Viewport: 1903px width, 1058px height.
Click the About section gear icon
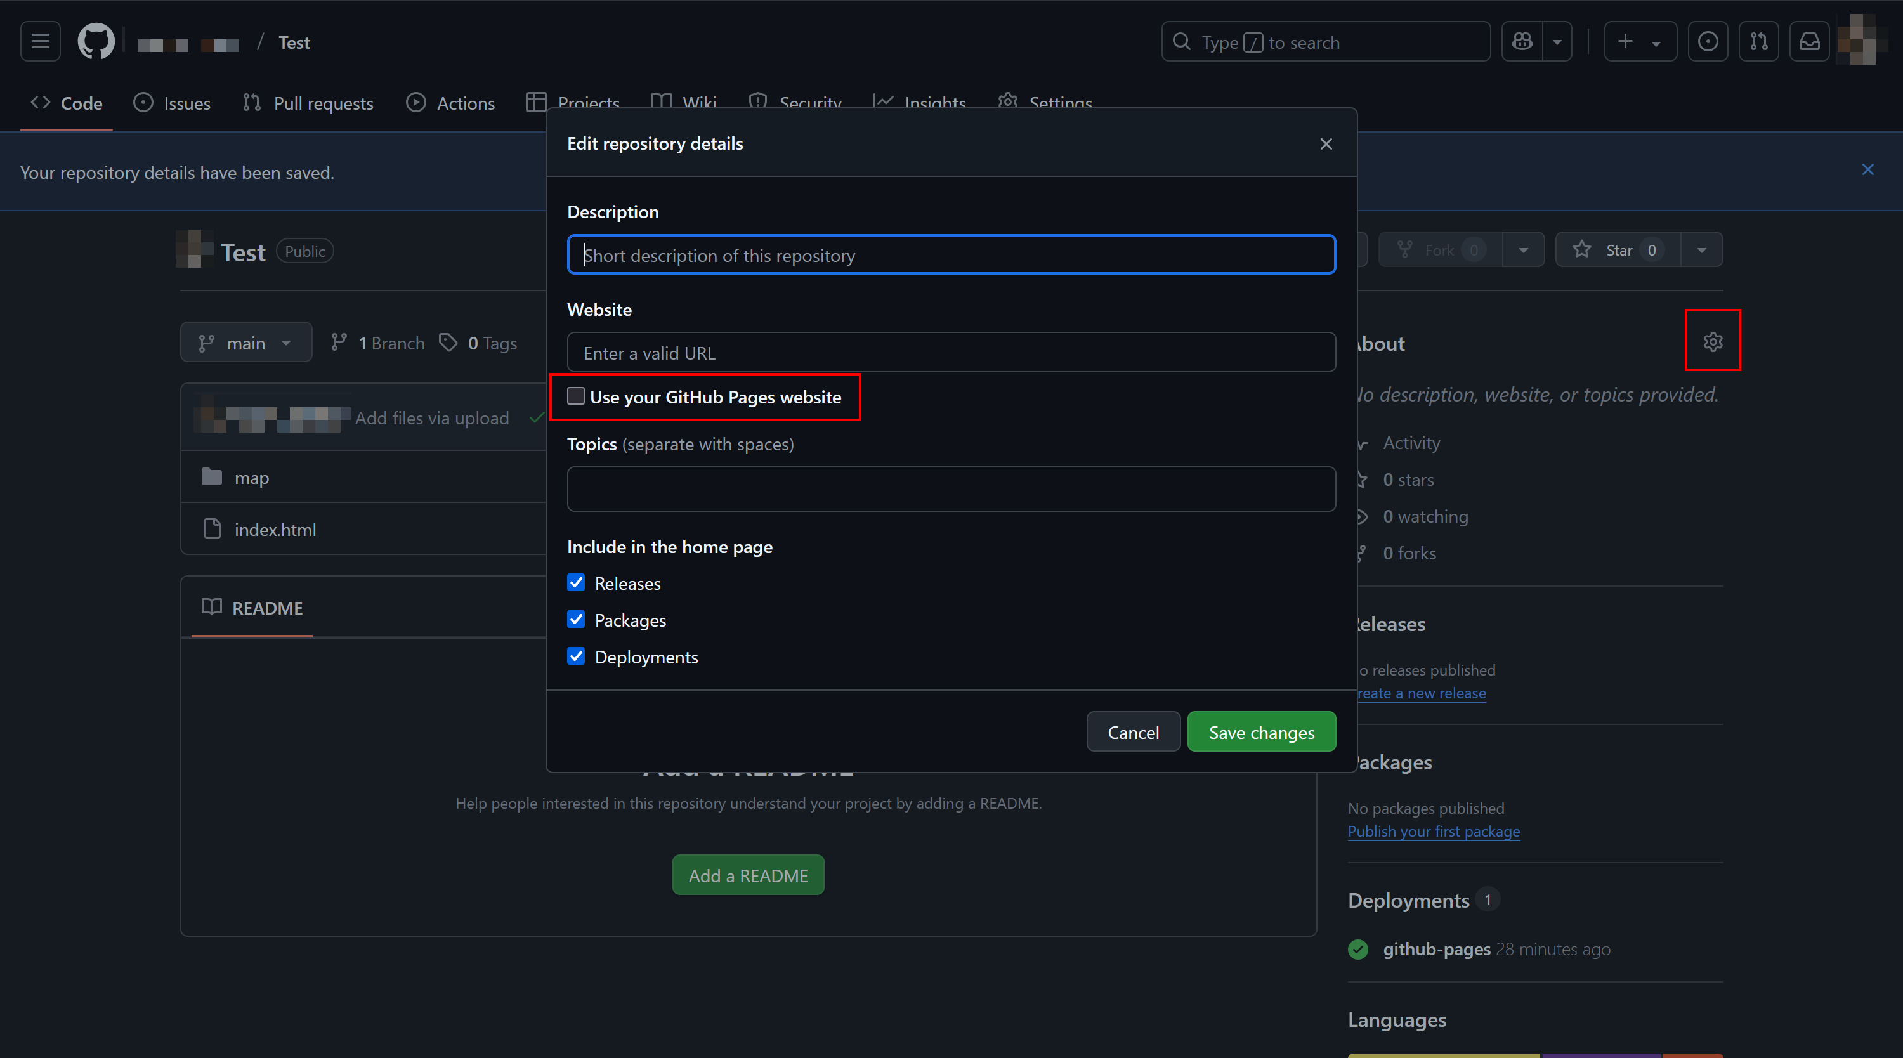(x=1713, y=341)
